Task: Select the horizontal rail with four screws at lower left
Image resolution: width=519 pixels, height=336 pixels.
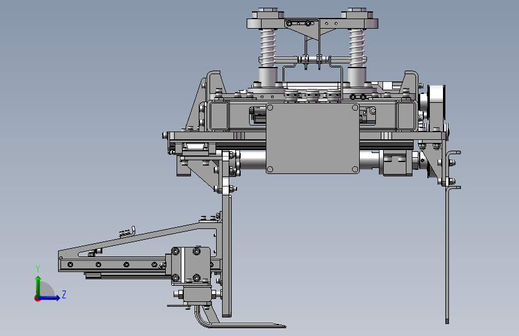Action: coord(113,265)
